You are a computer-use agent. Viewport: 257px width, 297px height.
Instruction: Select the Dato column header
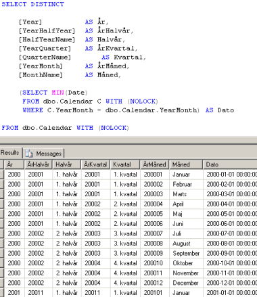(x=230, y=164)
